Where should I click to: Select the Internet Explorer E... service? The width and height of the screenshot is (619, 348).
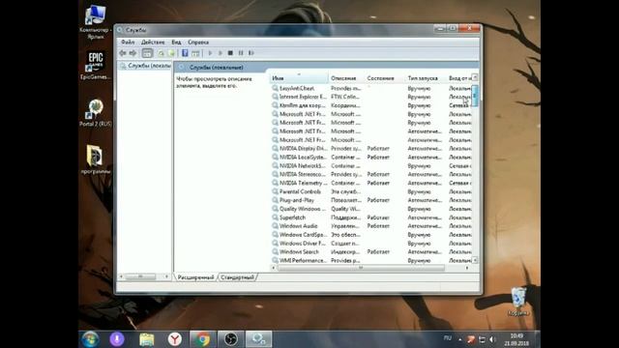(x=371, y=97)
